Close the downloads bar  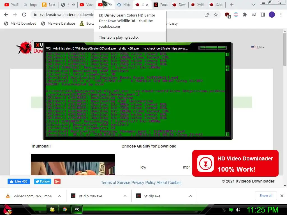(282, 196)
